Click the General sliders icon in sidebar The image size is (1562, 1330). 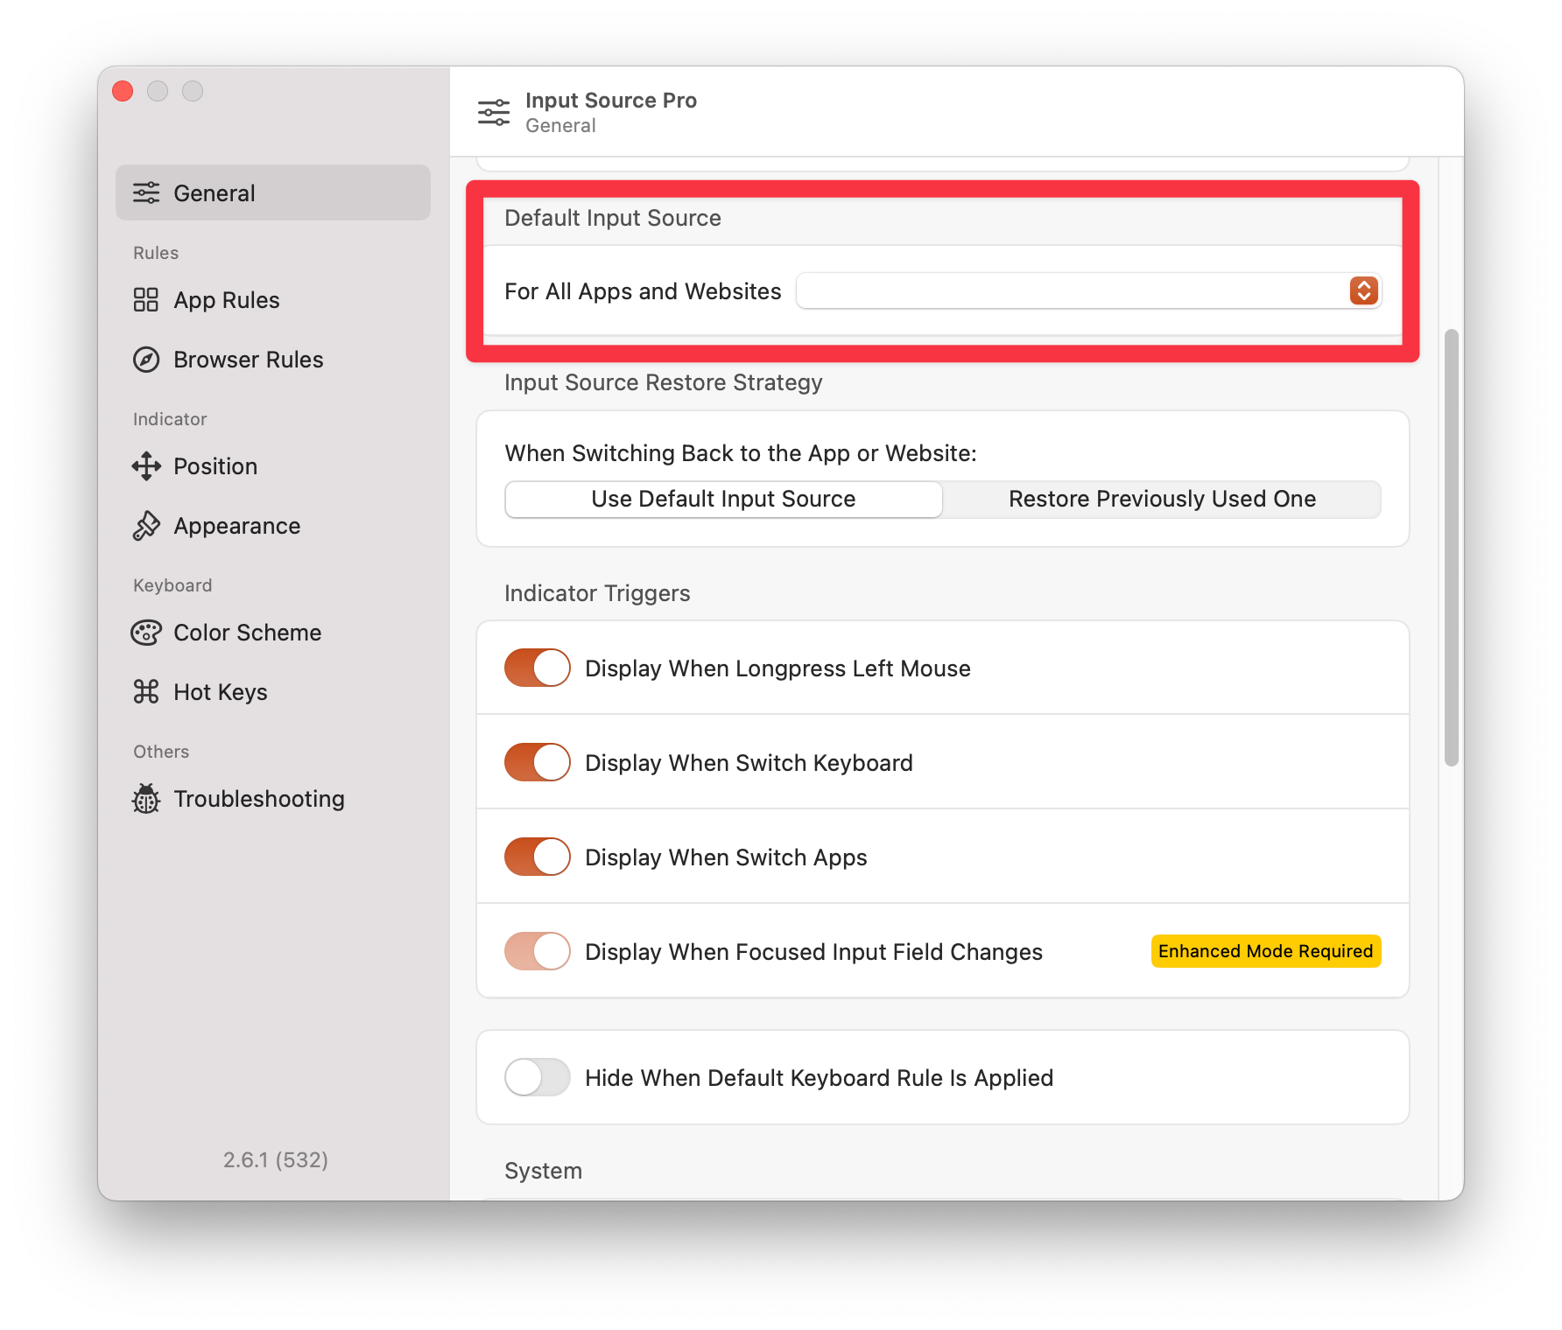(x=146, y=193)
